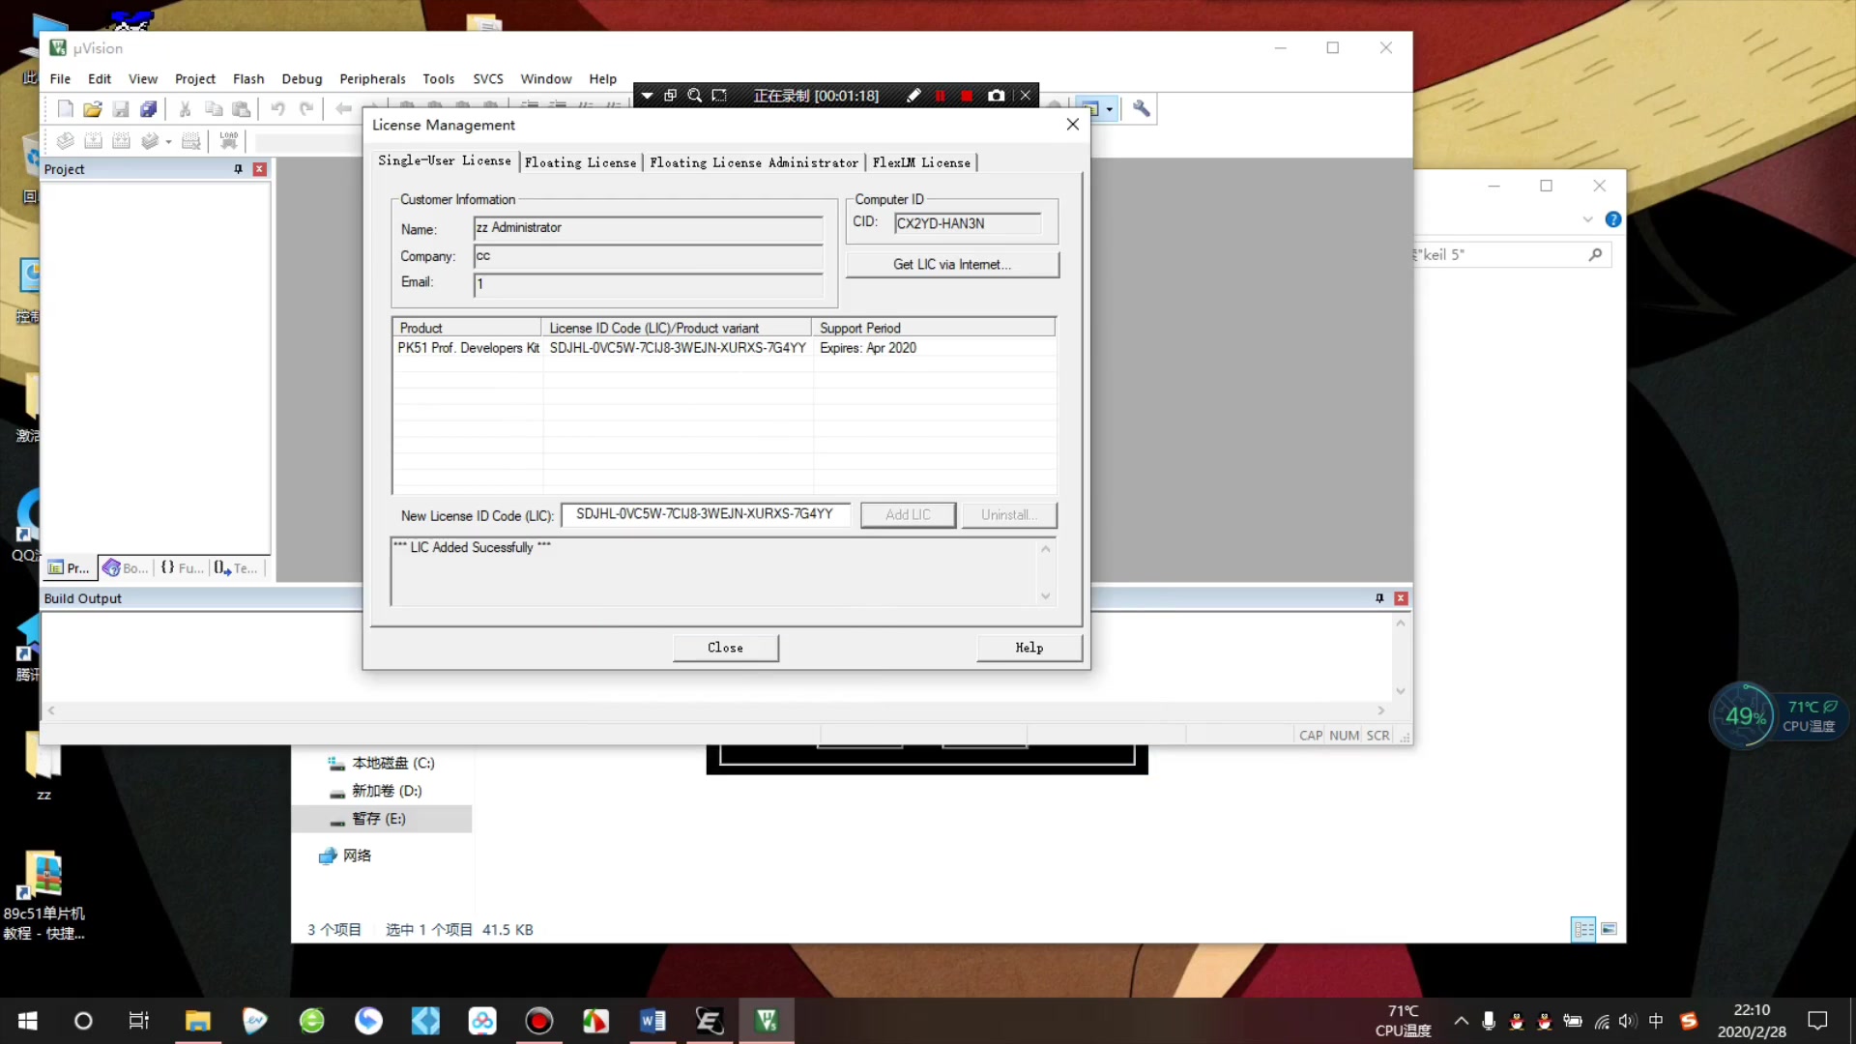
Task: Open the Peripherals menu
Action: click(x=372, y=79)
